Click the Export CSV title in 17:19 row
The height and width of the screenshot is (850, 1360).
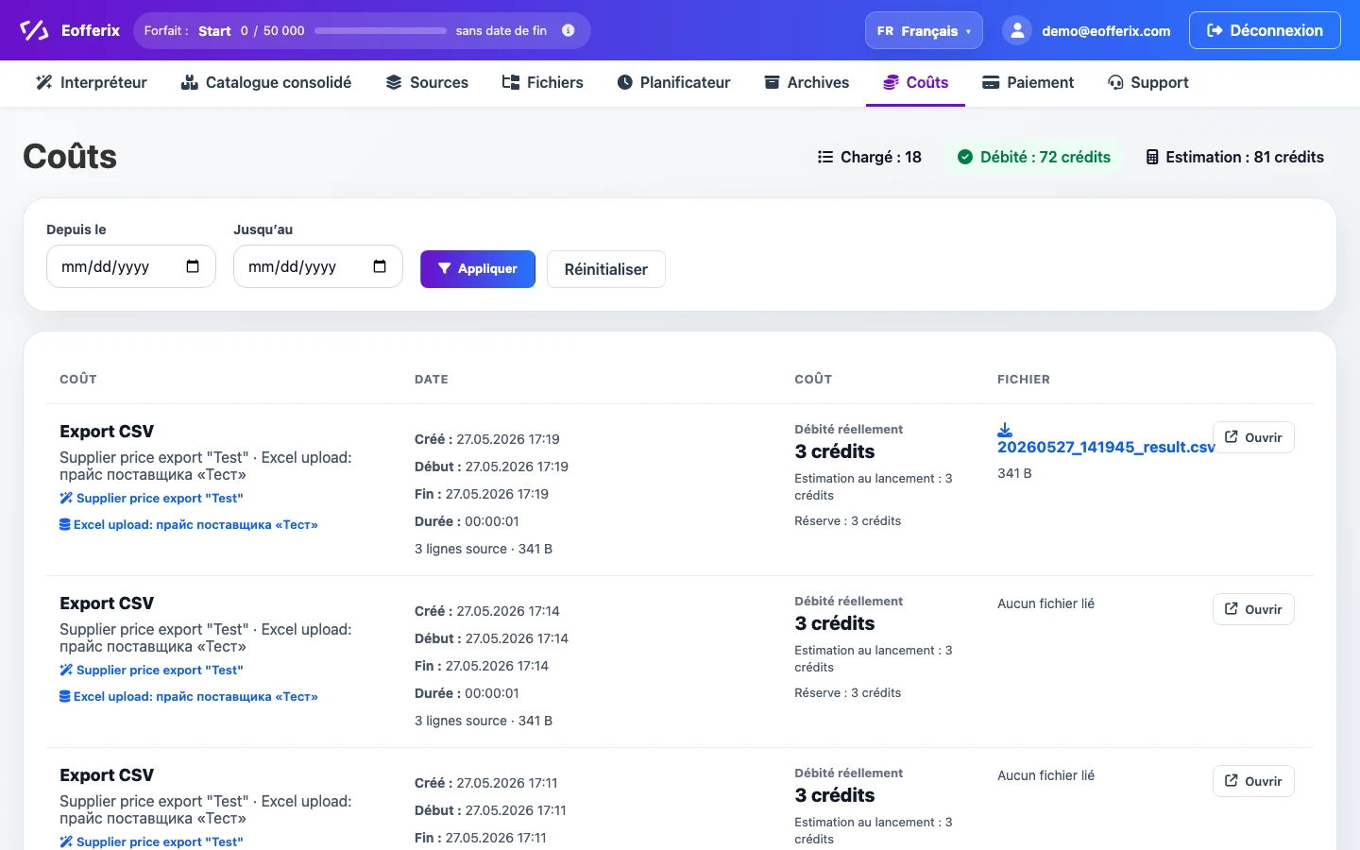(x=107, y=432)
